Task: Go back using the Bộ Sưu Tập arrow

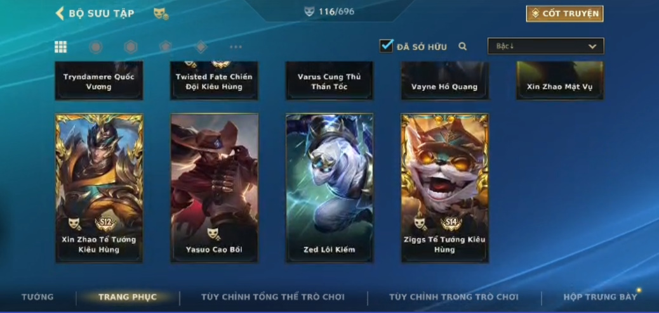Action: tap(60, 13)
